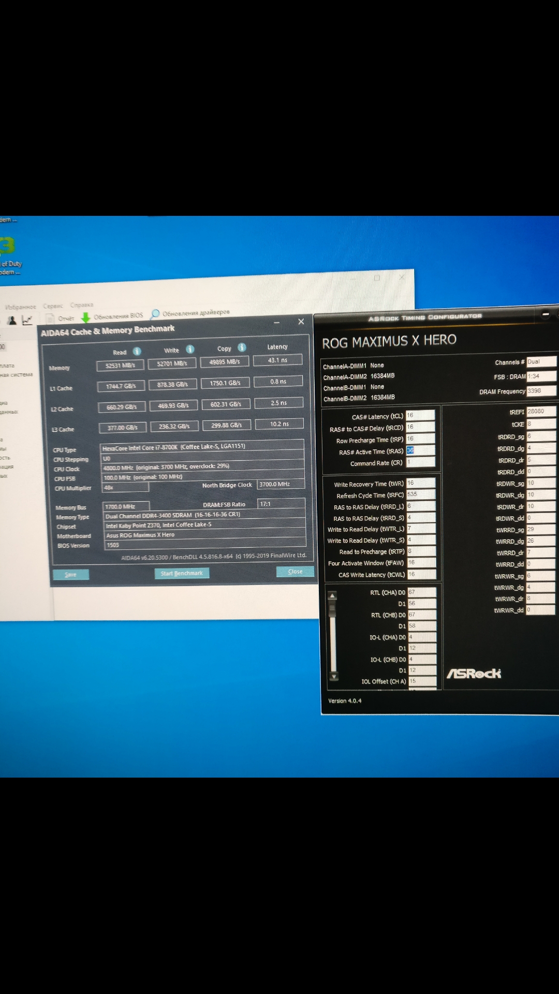559x994 pixels.
Task: Click the Memory Latency value 43.1 ns
Action: (x=278, y=360)
